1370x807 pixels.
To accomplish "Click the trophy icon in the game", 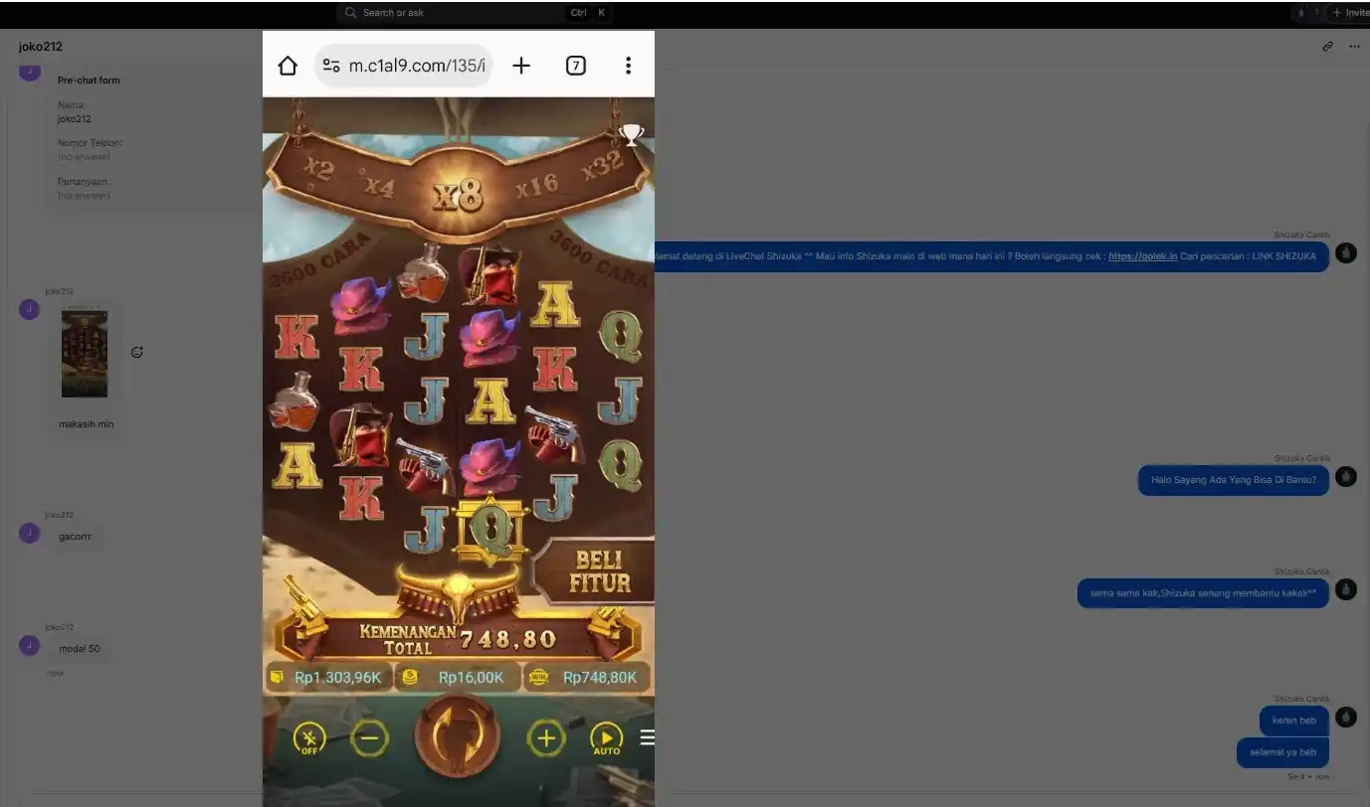I will click(632, 134).
